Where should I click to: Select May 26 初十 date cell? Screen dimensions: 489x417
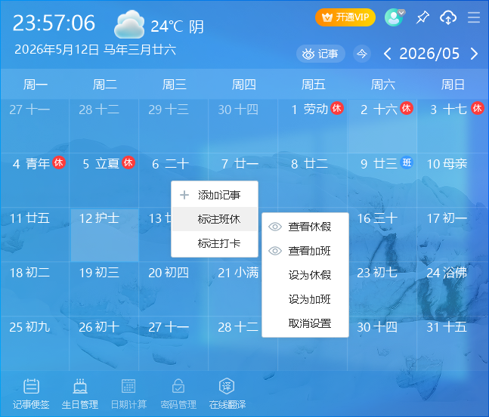click(104, 344)
